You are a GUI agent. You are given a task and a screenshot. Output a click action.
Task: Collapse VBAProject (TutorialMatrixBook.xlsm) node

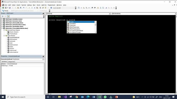2,28
